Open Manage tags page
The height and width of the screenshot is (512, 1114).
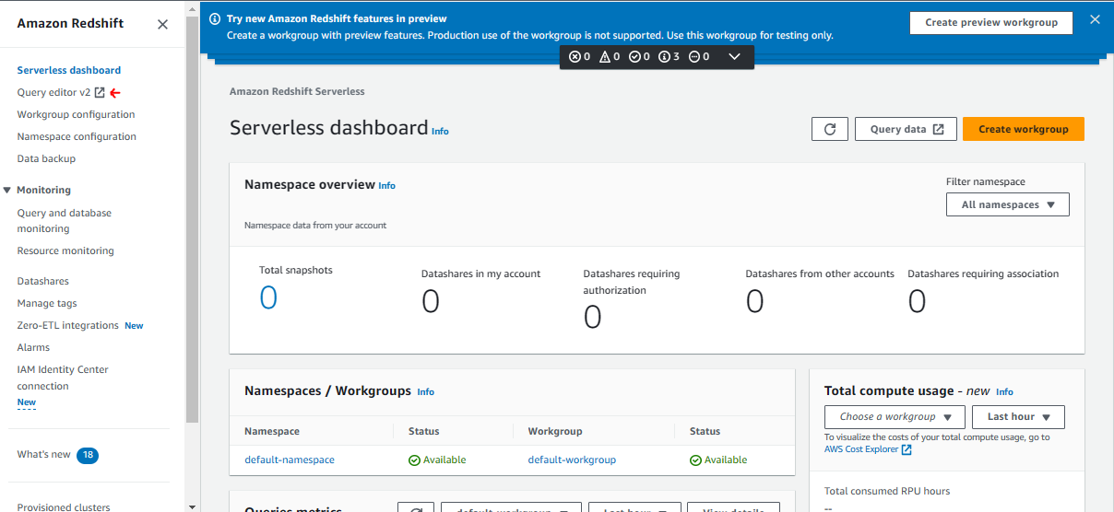47,303
